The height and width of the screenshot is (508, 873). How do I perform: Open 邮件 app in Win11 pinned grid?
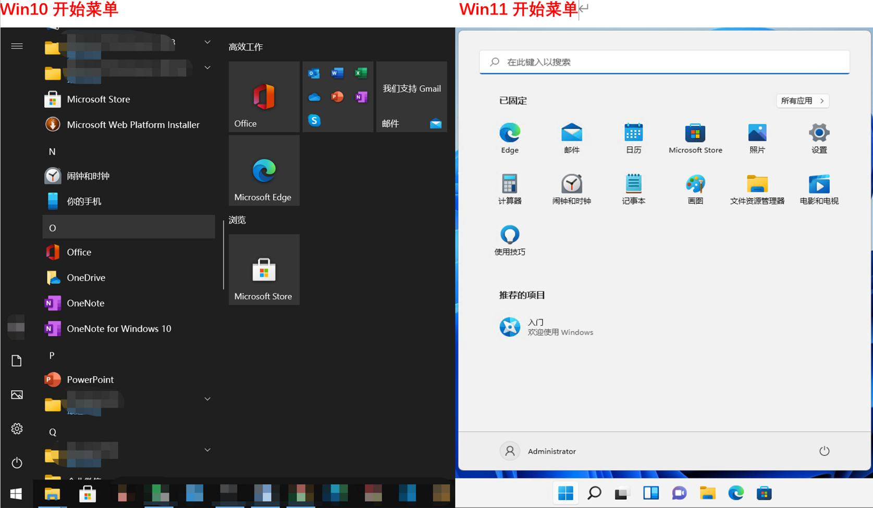pyautogui.click(x=571, y=138)
